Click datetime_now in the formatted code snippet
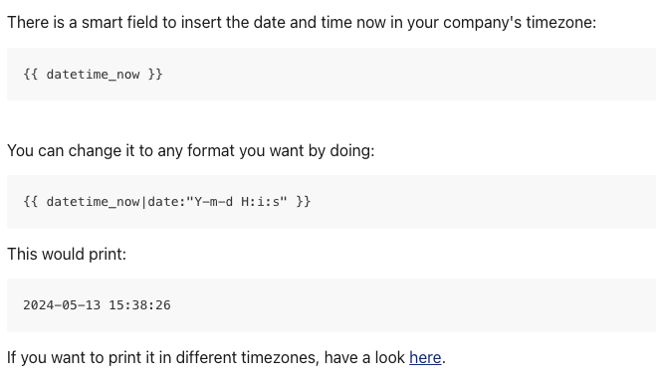The image size is (656, 380). [x=93, y=202]
